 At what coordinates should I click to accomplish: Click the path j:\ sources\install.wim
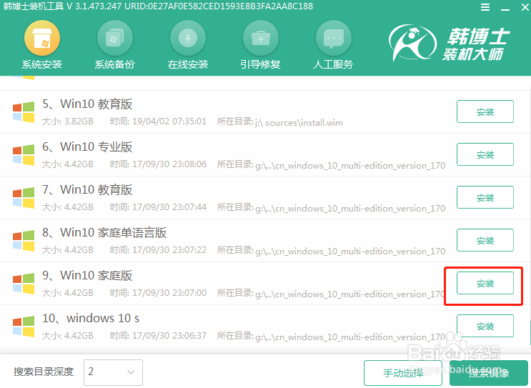pyautogui.click(x=299, y=123)
